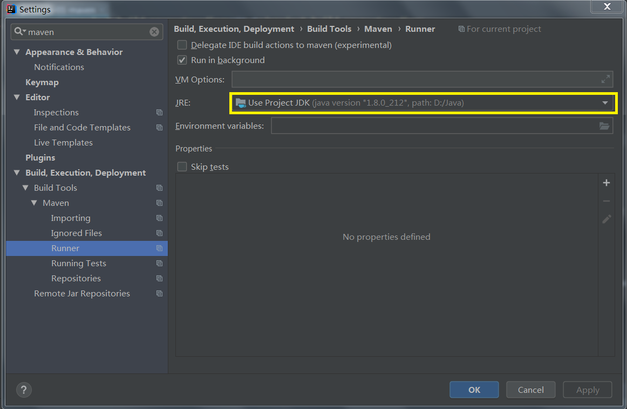Open Live Templates settings
This screenshot has width=627, height=409.
click(x=63, y=143)
